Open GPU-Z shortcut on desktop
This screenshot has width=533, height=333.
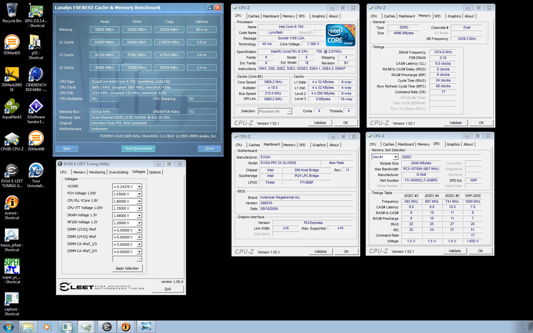pos(36,15)
